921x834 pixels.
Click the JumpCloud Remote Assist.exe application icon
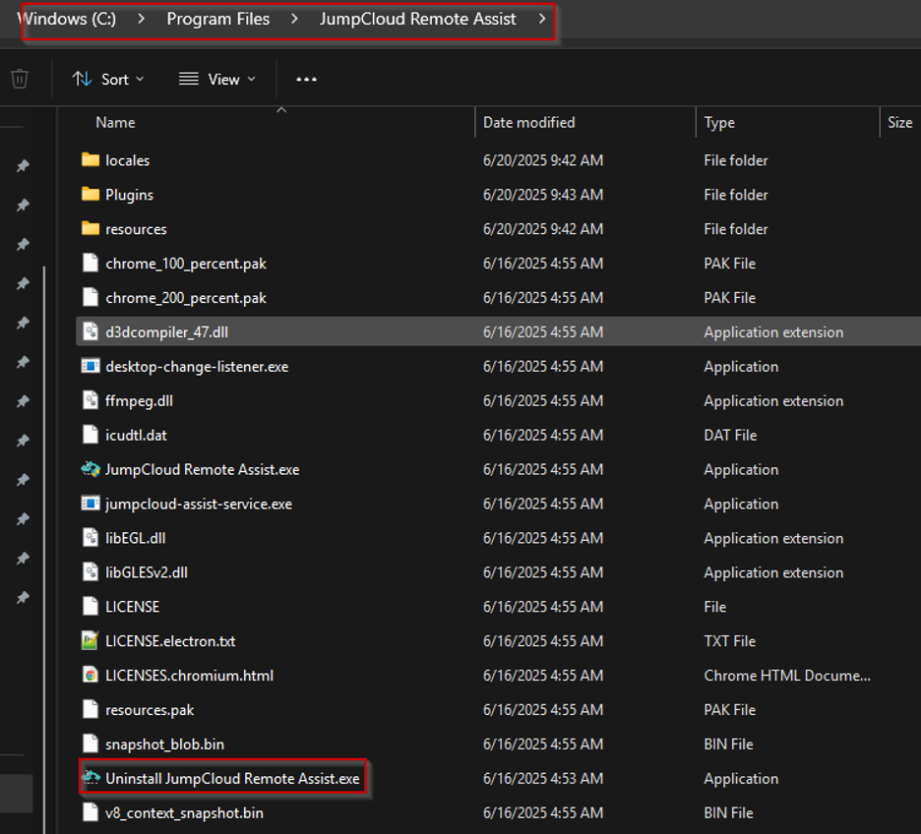pyautogui.click(x=91, y=469)
